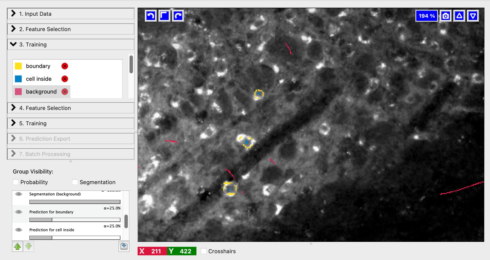Click the X coordinate field showing 211
The height and width of the screenshot is (260, 490).
[x=152, y=251]
